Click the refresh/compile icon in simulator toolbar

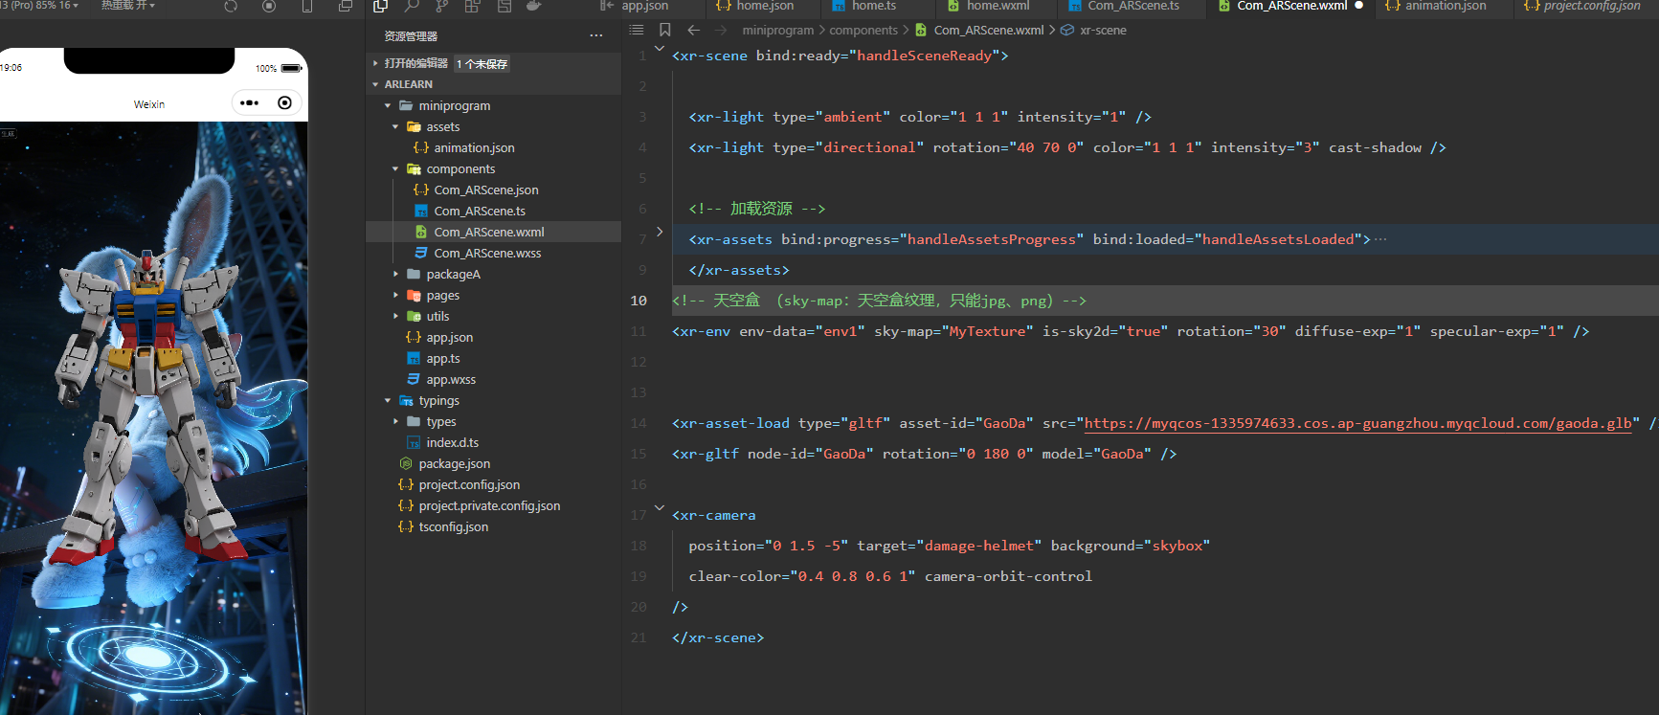(231, 6)
